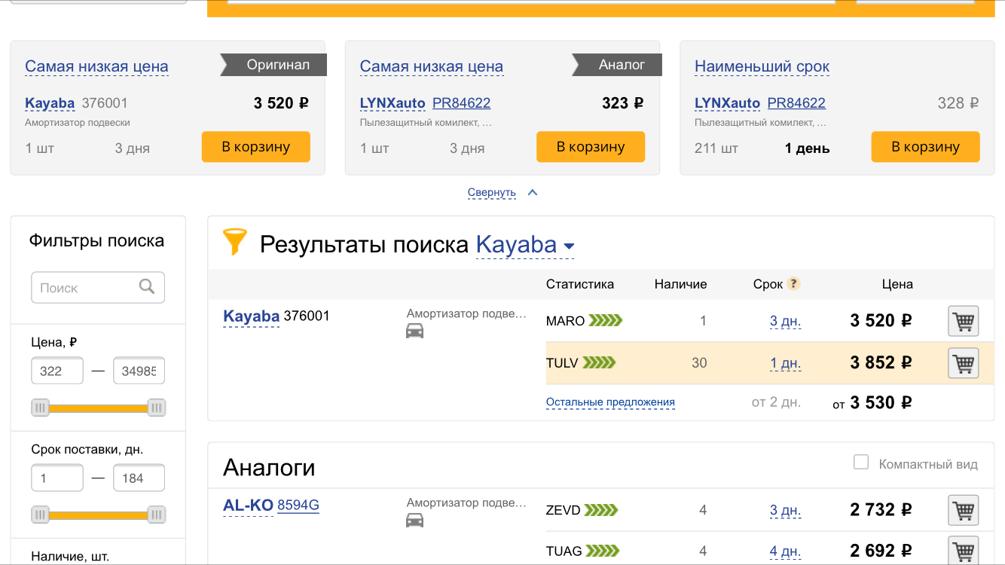Open the Kayaba brand dropdown in results
The image size is (1005, 565).
point(525,246)
